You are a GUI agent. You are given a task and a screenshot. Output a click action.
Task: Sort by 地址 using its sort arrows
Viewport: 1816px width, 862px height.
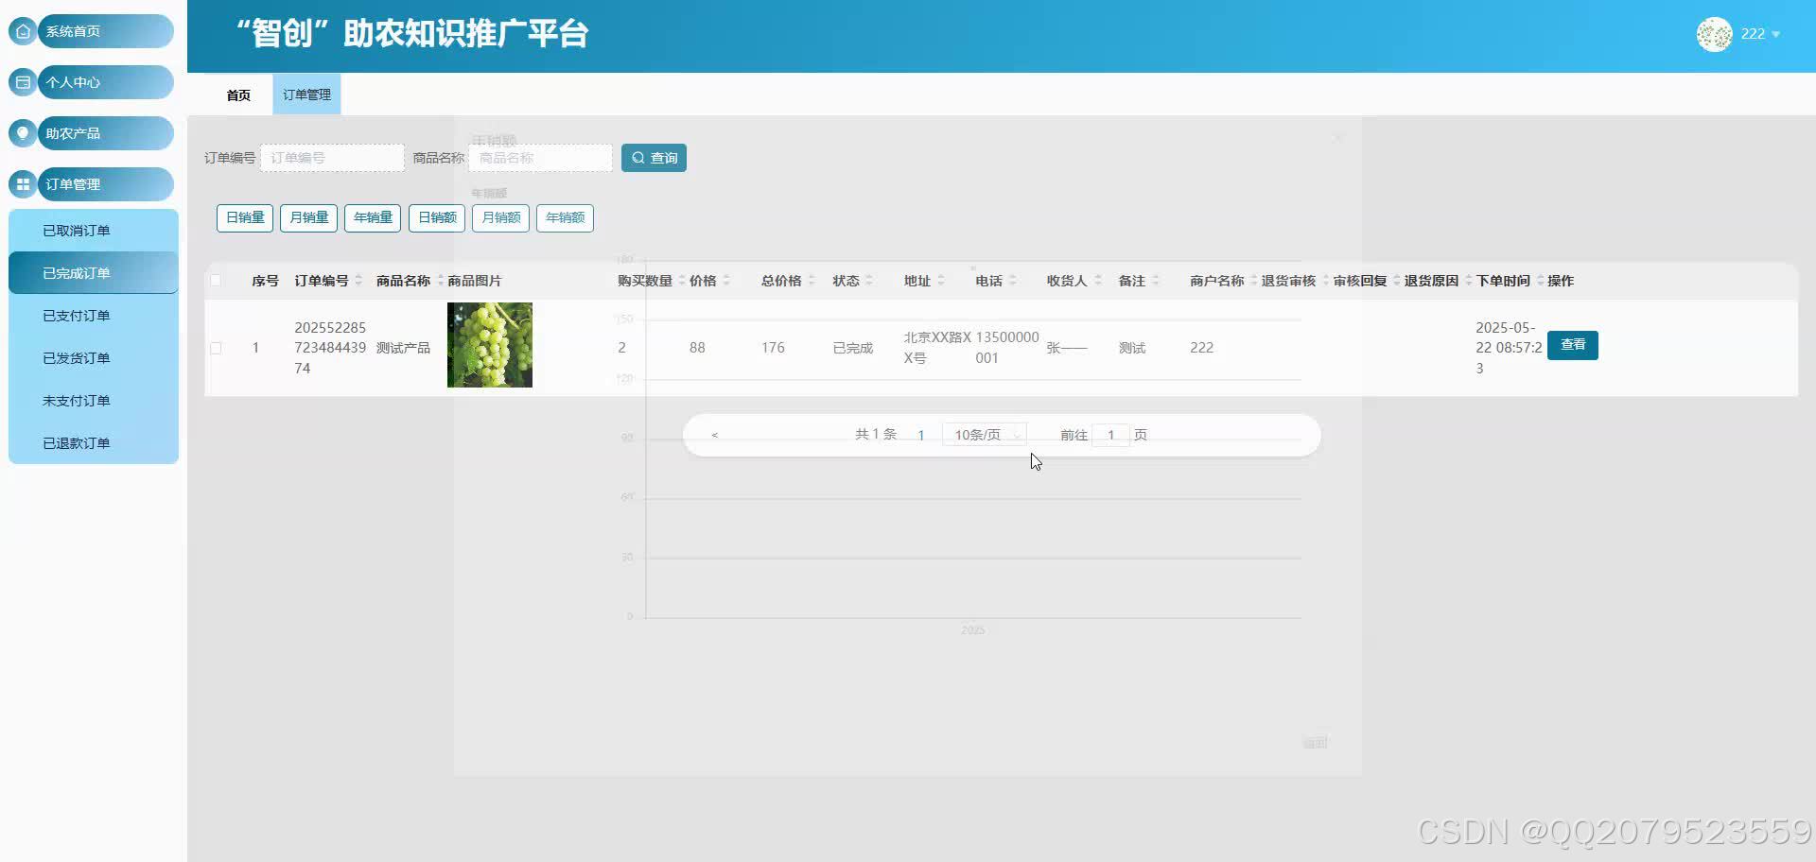pyautogui.click(x=941, y=281)
